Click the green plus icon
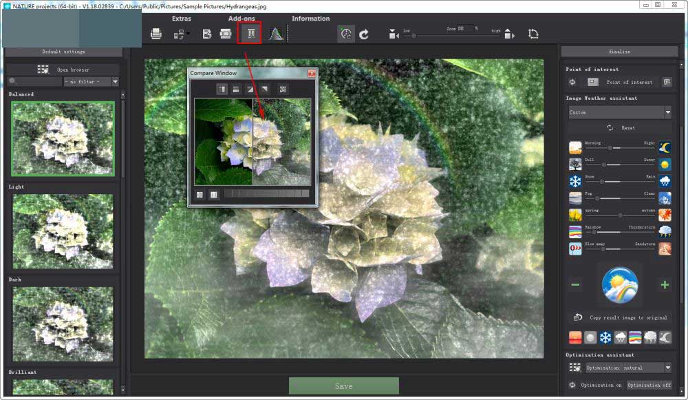Viewport: 688px width, 400px height. [665, 285]
